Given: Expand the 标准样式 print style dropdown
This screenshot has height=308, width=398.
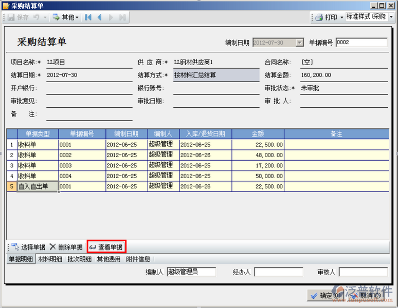Looking at the screenshot, I should pos(390,17).
